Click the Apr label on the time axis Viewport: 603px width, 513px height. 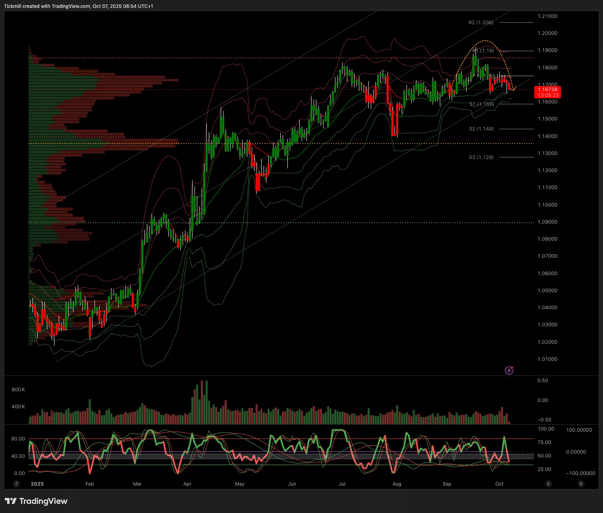coord(187,484)
